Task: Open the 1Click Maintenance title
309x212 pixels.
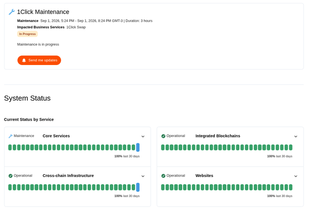Action: pos(43,12)
